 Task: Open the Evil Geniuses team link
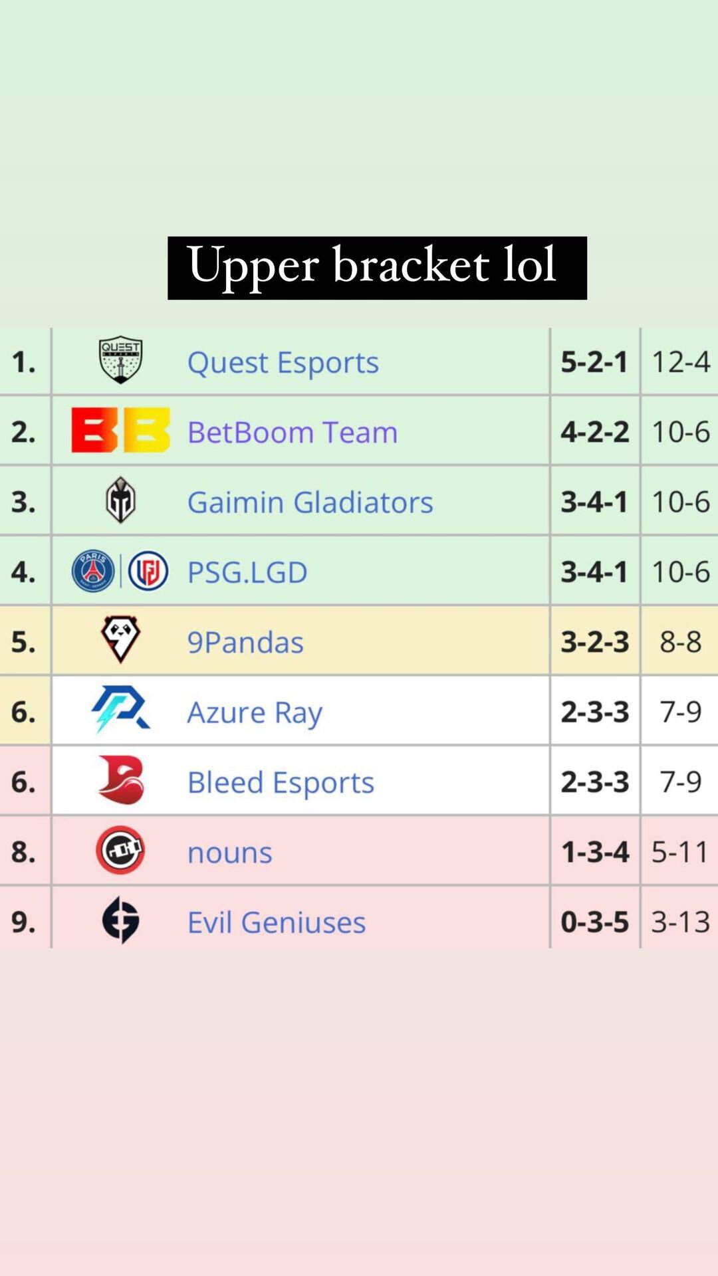click(277, 922)
